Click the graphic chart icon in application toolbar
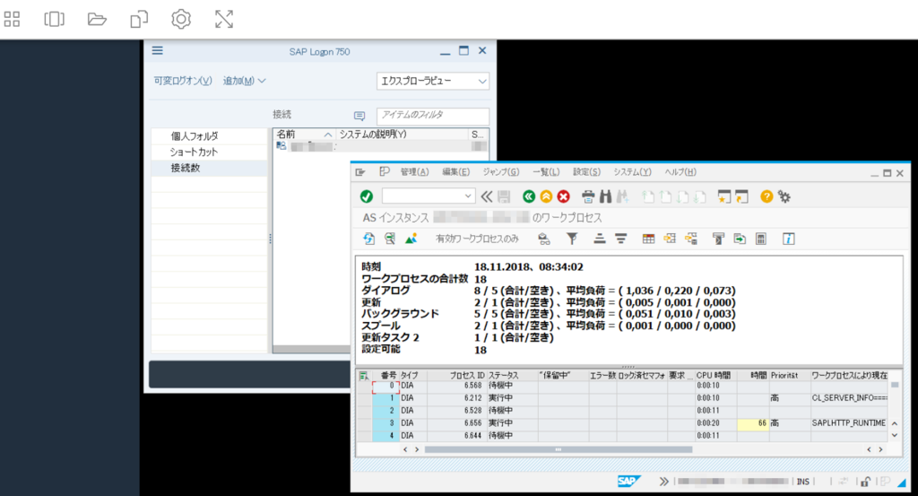918x496 pixels. point(411,239)
